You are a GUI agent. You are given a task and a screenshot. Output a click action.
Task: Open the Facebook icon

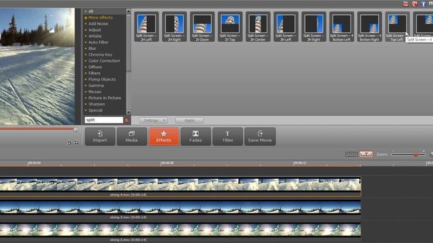click(x=423, y=3)
